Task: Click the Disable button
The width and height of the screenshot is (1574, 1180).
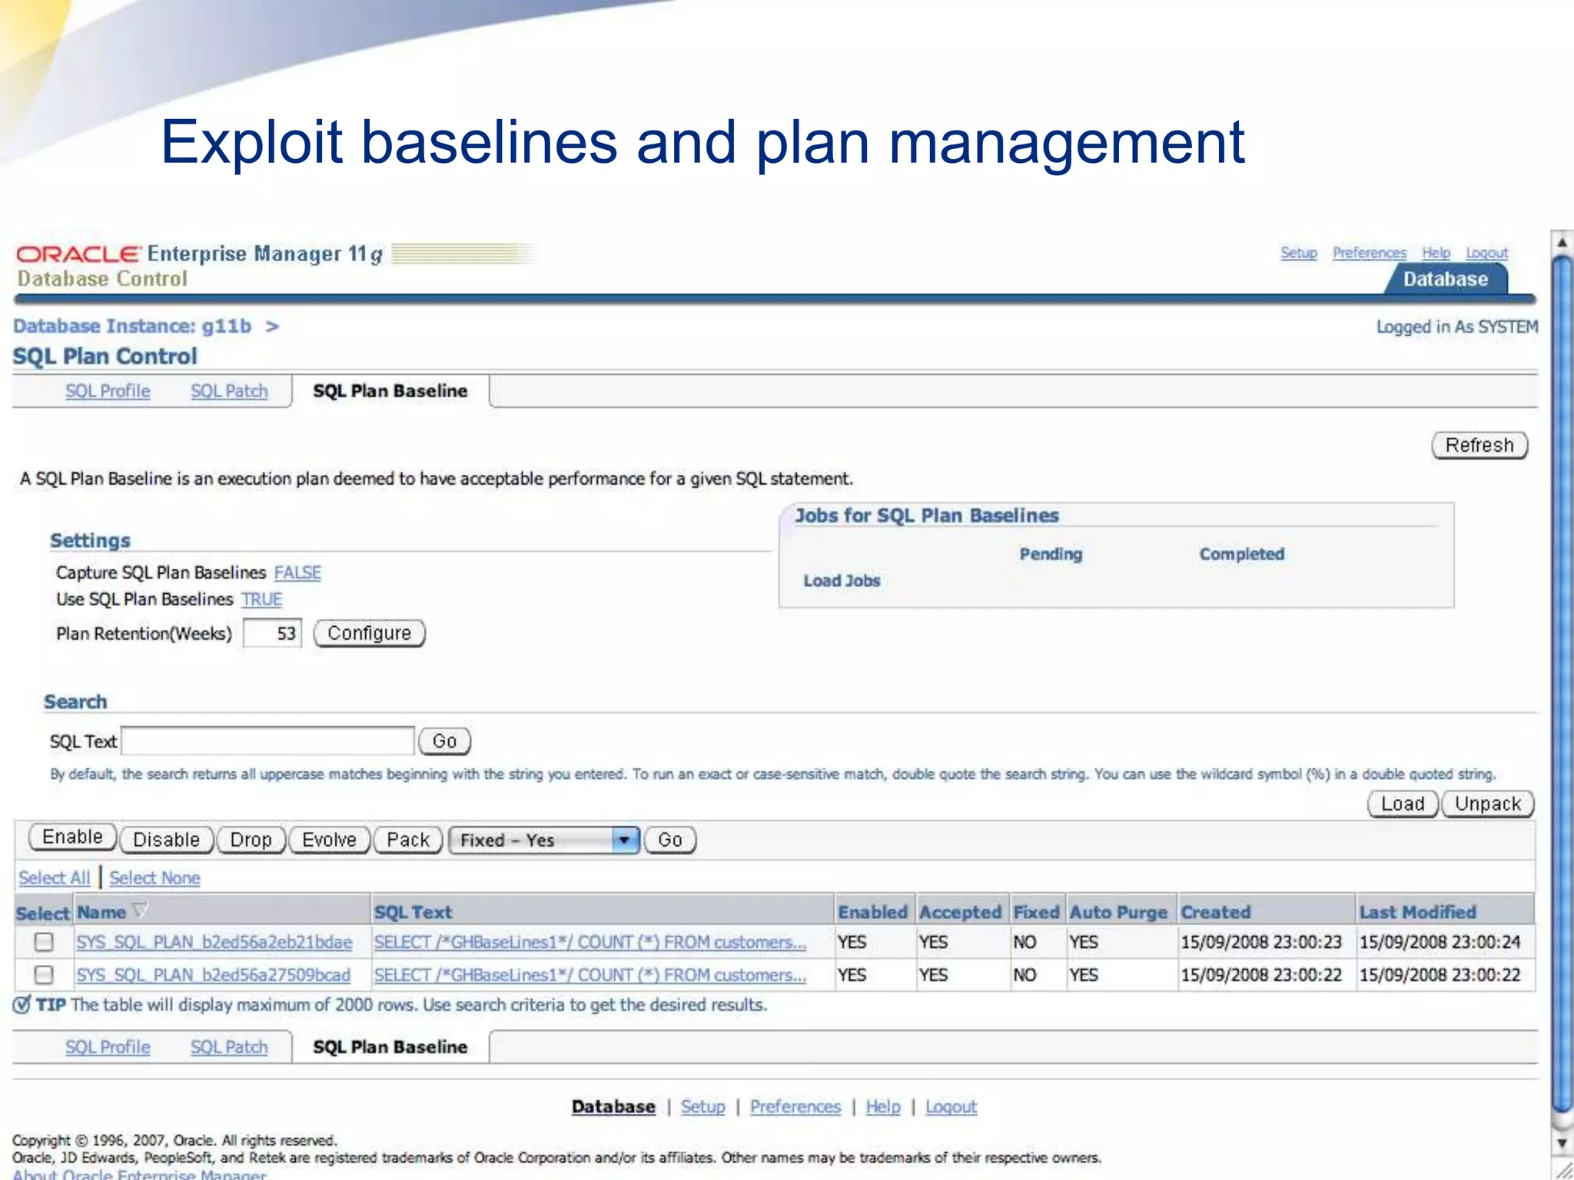Action: [167, 840]
